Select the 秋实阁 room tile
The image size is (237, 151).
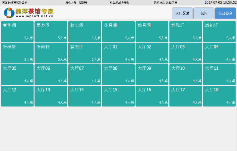85,32
